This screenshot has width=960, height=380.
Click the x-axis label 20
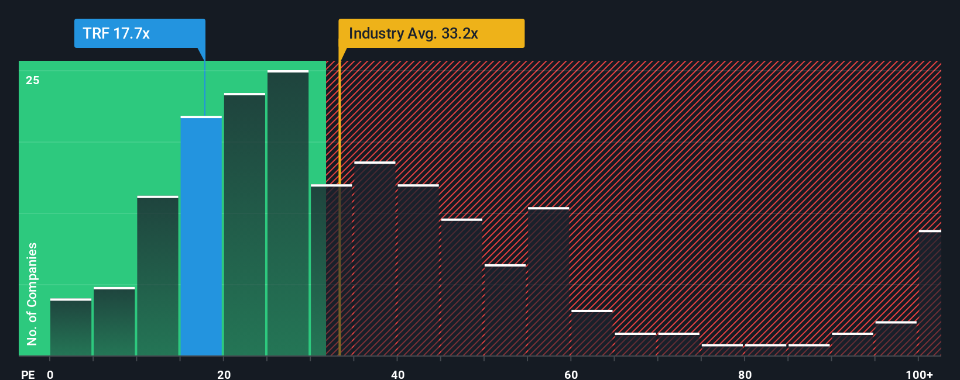224,374
